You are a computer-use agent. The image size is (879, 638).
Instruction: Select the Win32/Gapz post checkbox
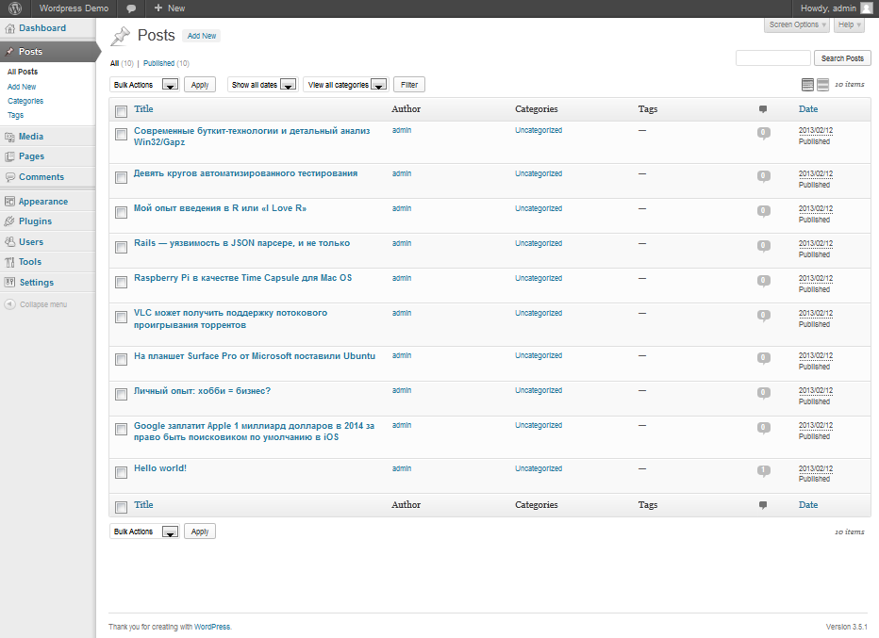click(x=121, y=135)
